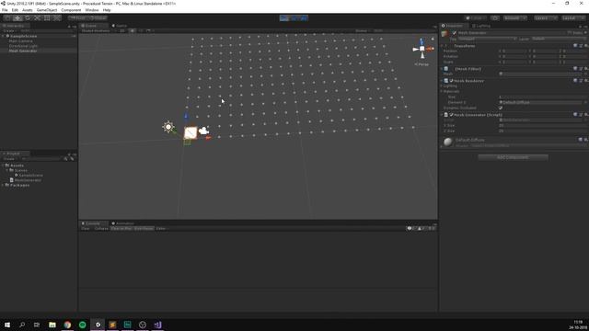The width and height of the screenshot is (589, 331).
Task: Open the Window menu
Action: (92, 10)
